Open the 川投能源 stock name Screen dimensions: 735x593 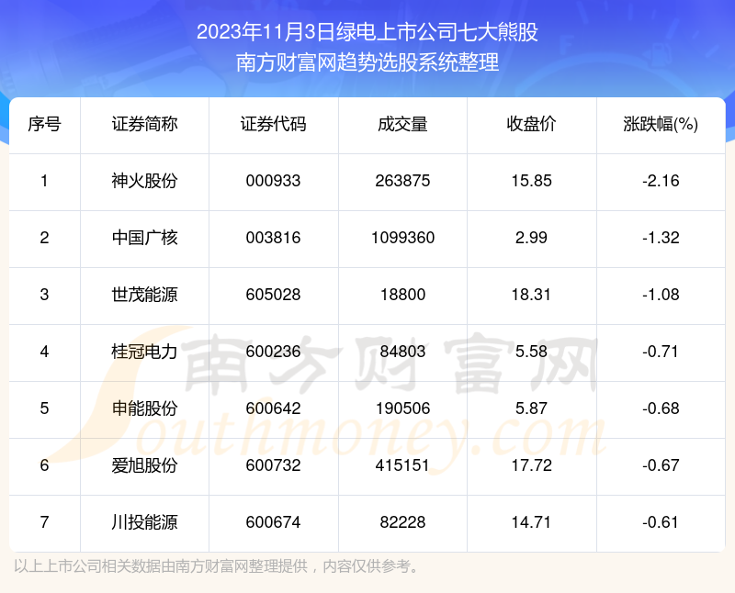click(x=144, y=522)
